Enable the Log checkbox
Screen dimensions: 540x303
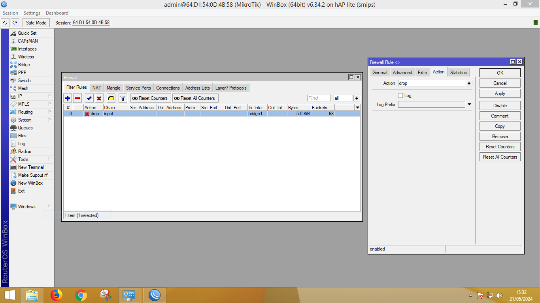400,95
